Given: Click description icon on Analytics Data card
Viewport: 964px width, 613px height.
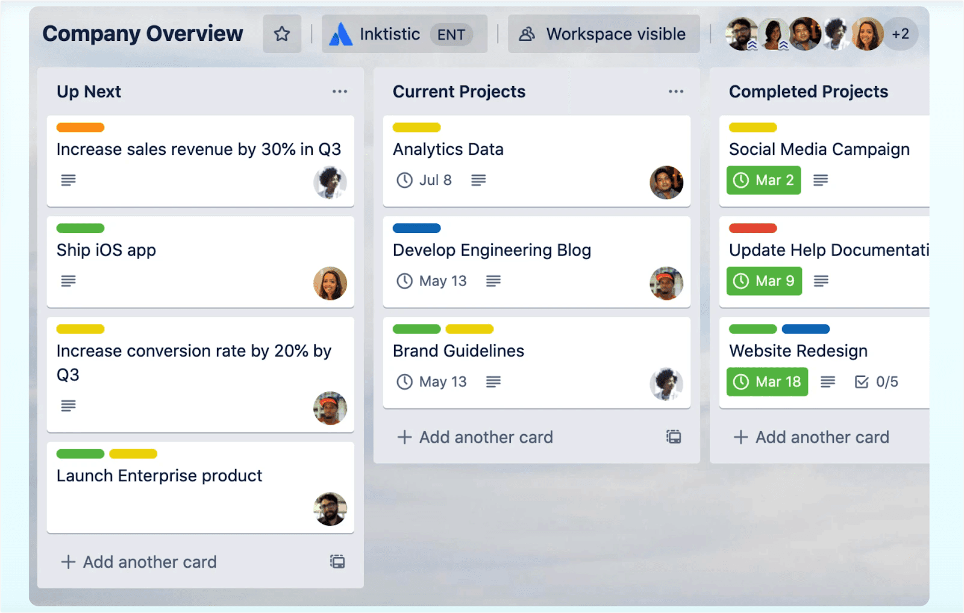Looking at the screenshot, I should click(478, 180).
